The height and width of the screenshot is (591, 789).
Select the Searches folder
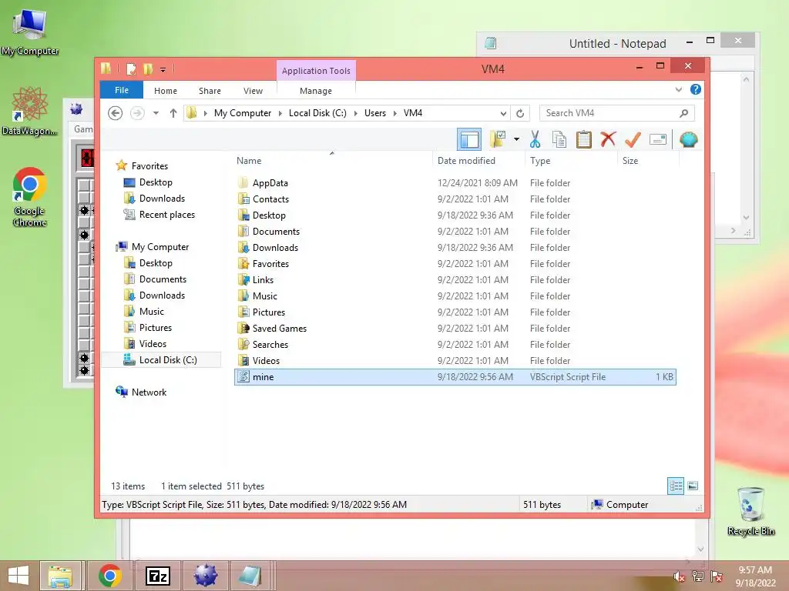pos(455,344)
